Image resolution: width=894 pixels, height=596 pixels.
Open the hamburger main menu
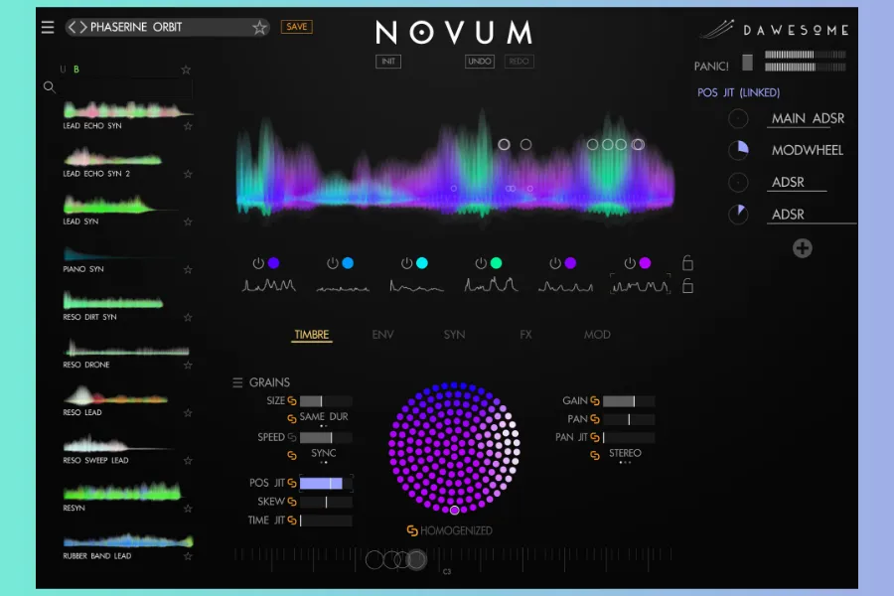coord(48,27)
